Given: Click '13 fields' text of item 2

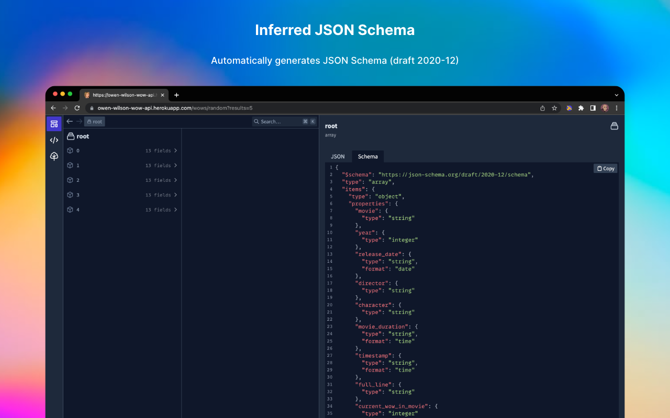Looking at the screenshot, I should (x=158, y=180).
